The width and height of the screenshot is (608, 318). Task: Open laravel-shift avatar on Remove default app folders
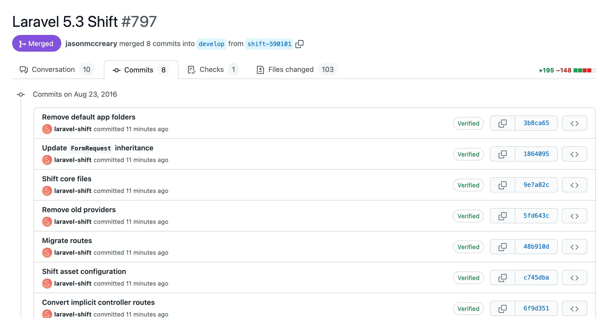coord(47,129)
